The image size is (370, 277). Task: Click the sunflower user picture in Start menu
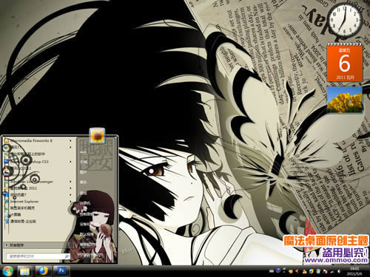click(97, 136)
